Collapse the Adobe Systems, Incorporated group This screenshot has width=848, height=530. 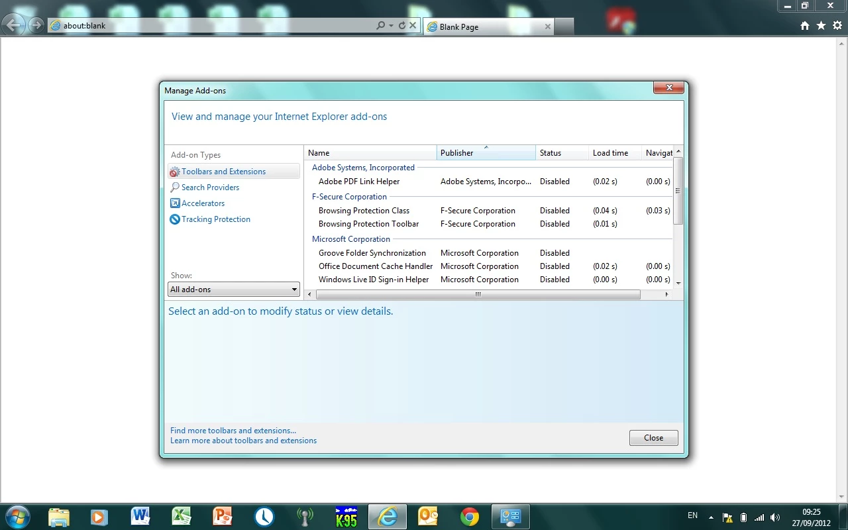(363, 168)
